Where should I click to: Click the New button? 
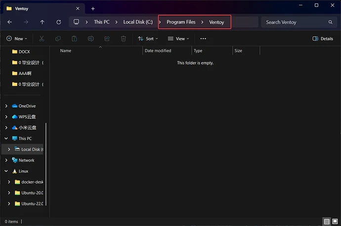(16, 38)
